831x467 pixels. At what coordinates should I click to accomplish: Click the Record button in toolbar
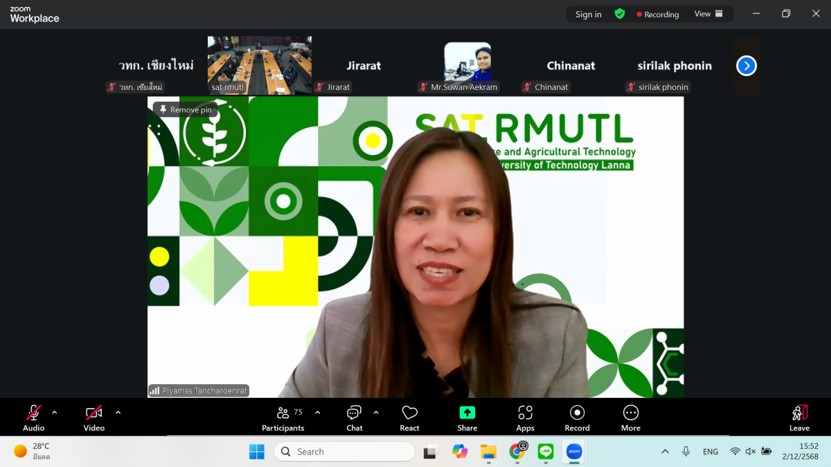pos(577,418)
